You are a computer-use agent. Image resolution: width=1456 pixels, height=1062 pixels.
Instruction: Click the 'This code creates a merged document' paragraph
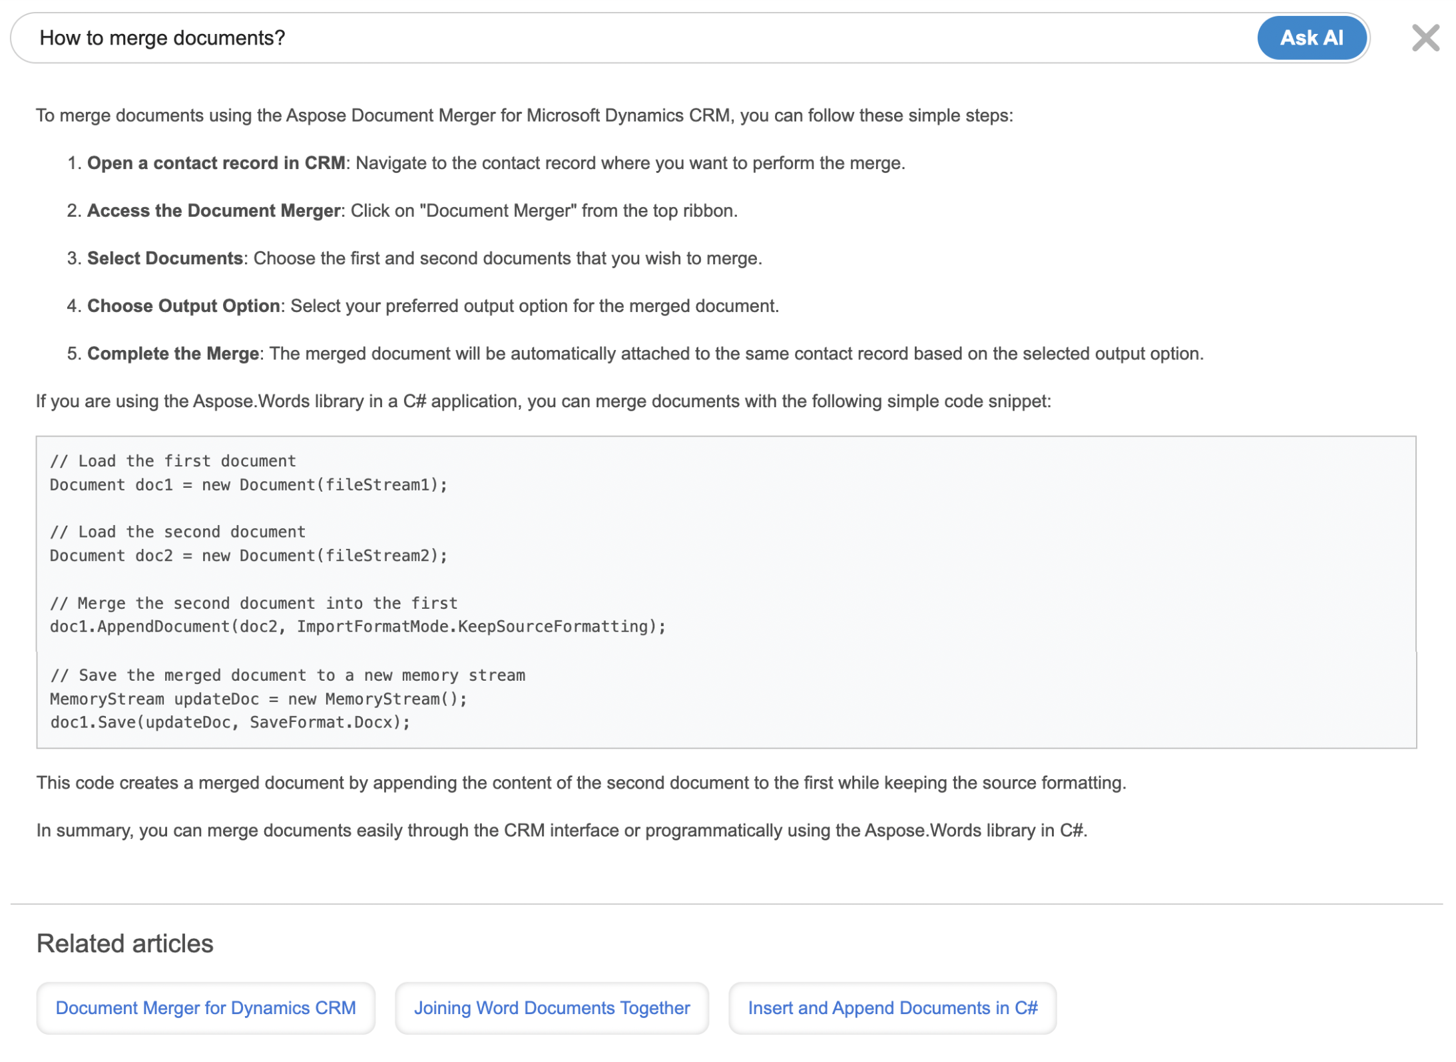click(581, 783)
